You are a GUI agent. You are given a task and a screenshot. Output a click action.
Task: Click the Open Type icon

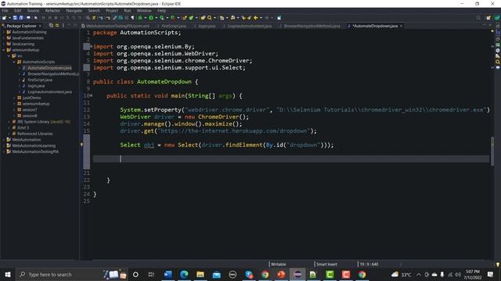click(203, 18)
